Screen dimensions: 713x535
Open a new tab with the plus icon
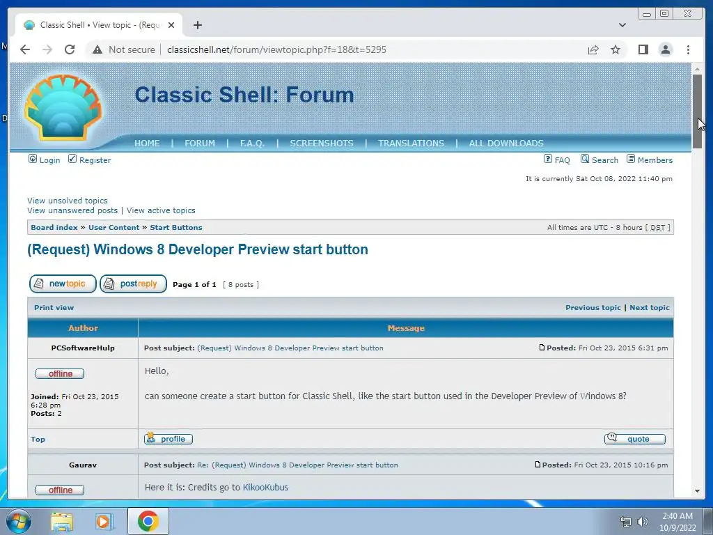coord(197,25)
